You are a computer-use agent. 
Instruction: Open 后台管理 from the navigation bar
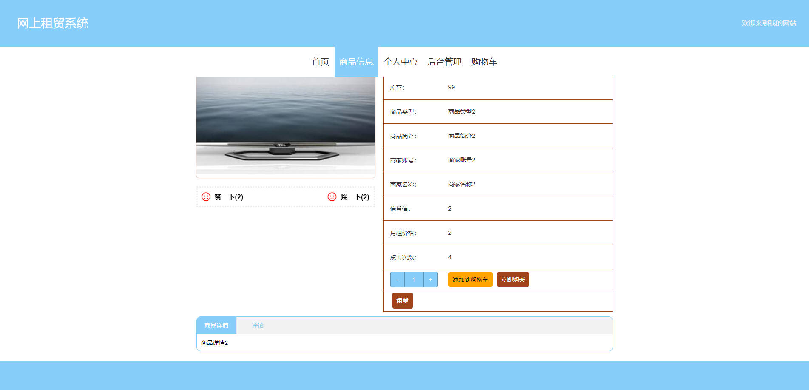click(x=444, y=62)
